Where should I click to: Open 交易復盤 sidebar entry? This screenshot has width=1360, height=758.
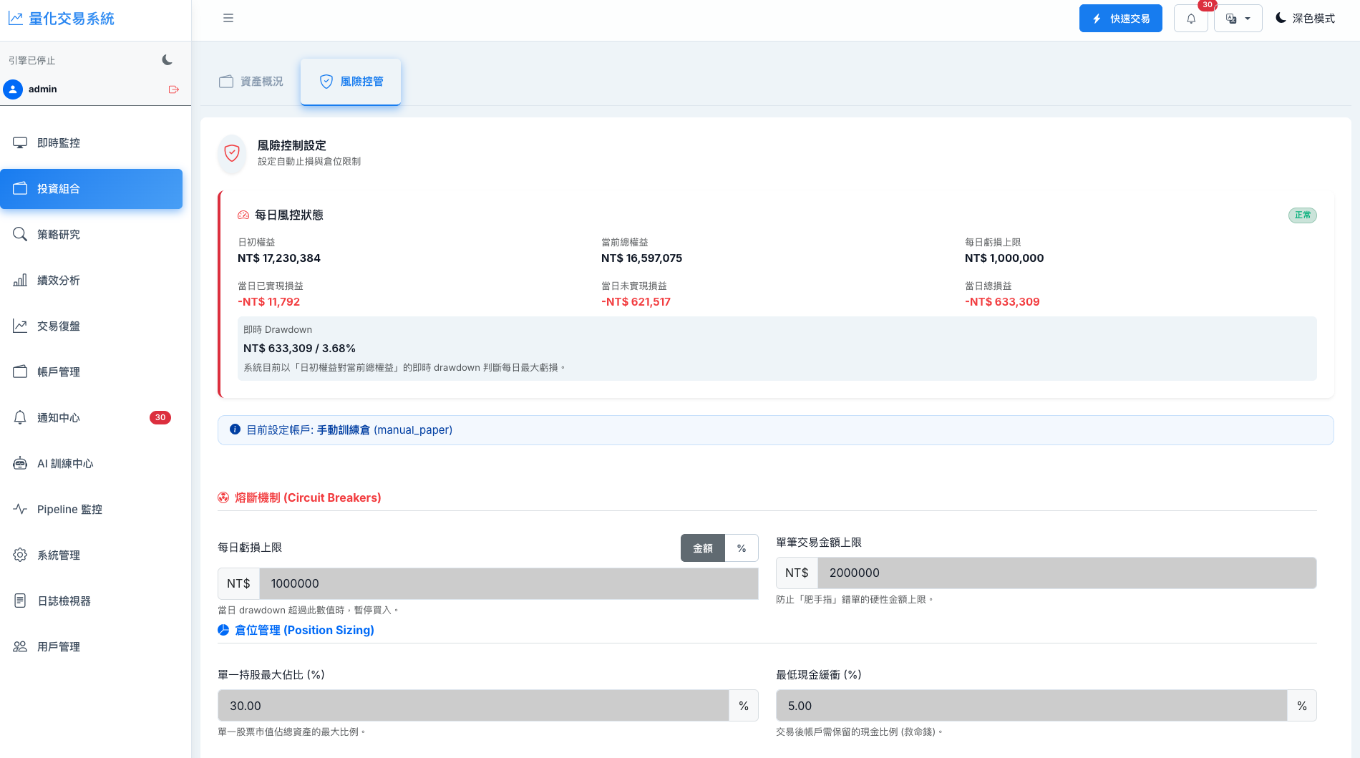(91, 326)
